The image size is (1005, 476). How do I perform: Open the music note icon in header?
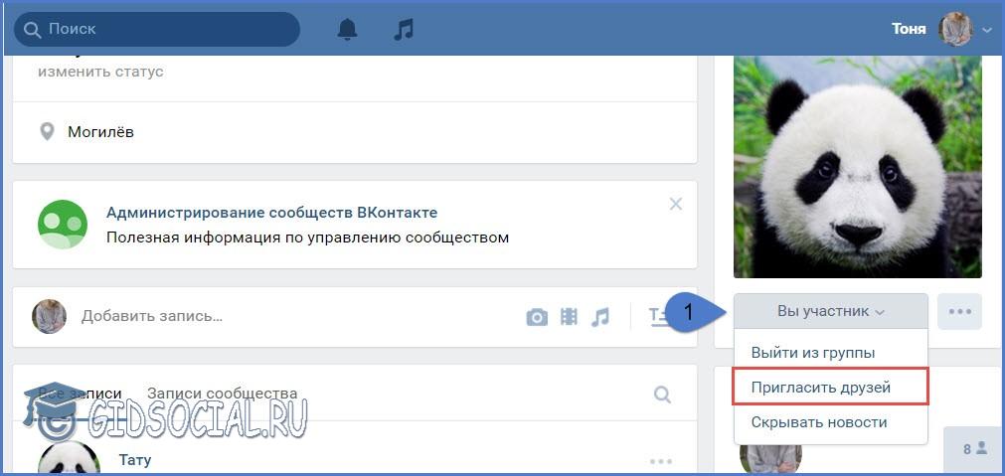pos(403,30)
